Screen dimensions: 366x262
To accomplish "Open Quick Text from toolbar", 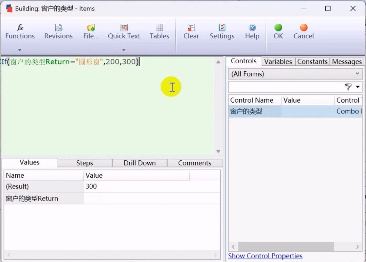I will 124,28.
